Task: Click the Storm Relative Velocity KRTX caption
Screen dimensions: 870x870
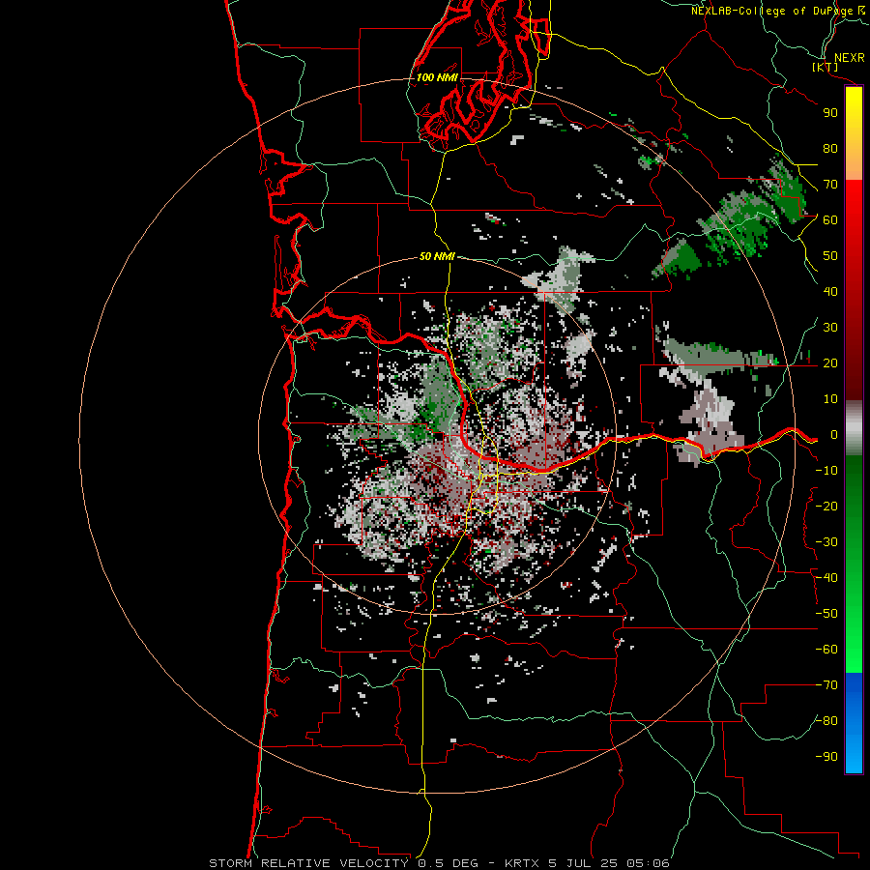Action: click(x=439, y=863)
